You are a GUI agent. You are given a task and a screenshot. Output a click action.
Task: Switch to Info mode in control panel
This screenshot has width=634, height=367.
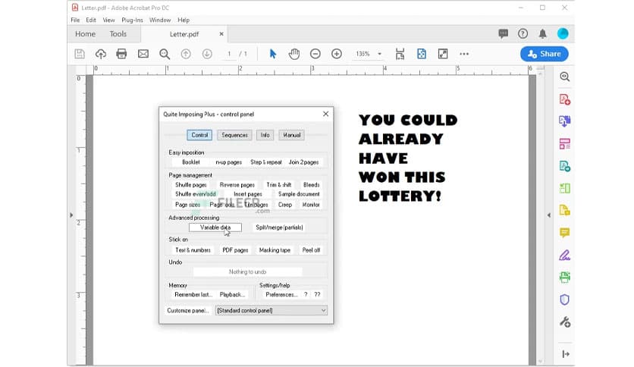click(265, 135)
